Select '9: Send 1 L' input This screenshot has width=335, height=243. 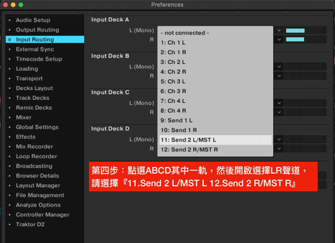coord(215,121)
